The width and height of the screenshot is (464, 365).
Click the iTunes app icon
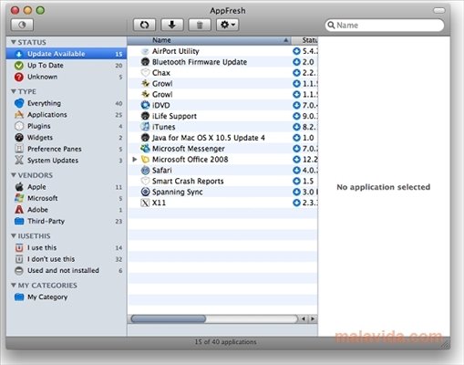pyautogui.click(x=145, y=127)
